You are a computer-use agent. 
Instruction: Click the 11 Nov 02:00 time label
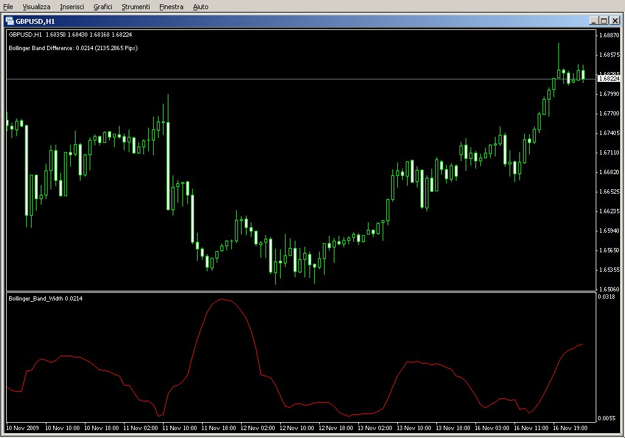[140, 428]
